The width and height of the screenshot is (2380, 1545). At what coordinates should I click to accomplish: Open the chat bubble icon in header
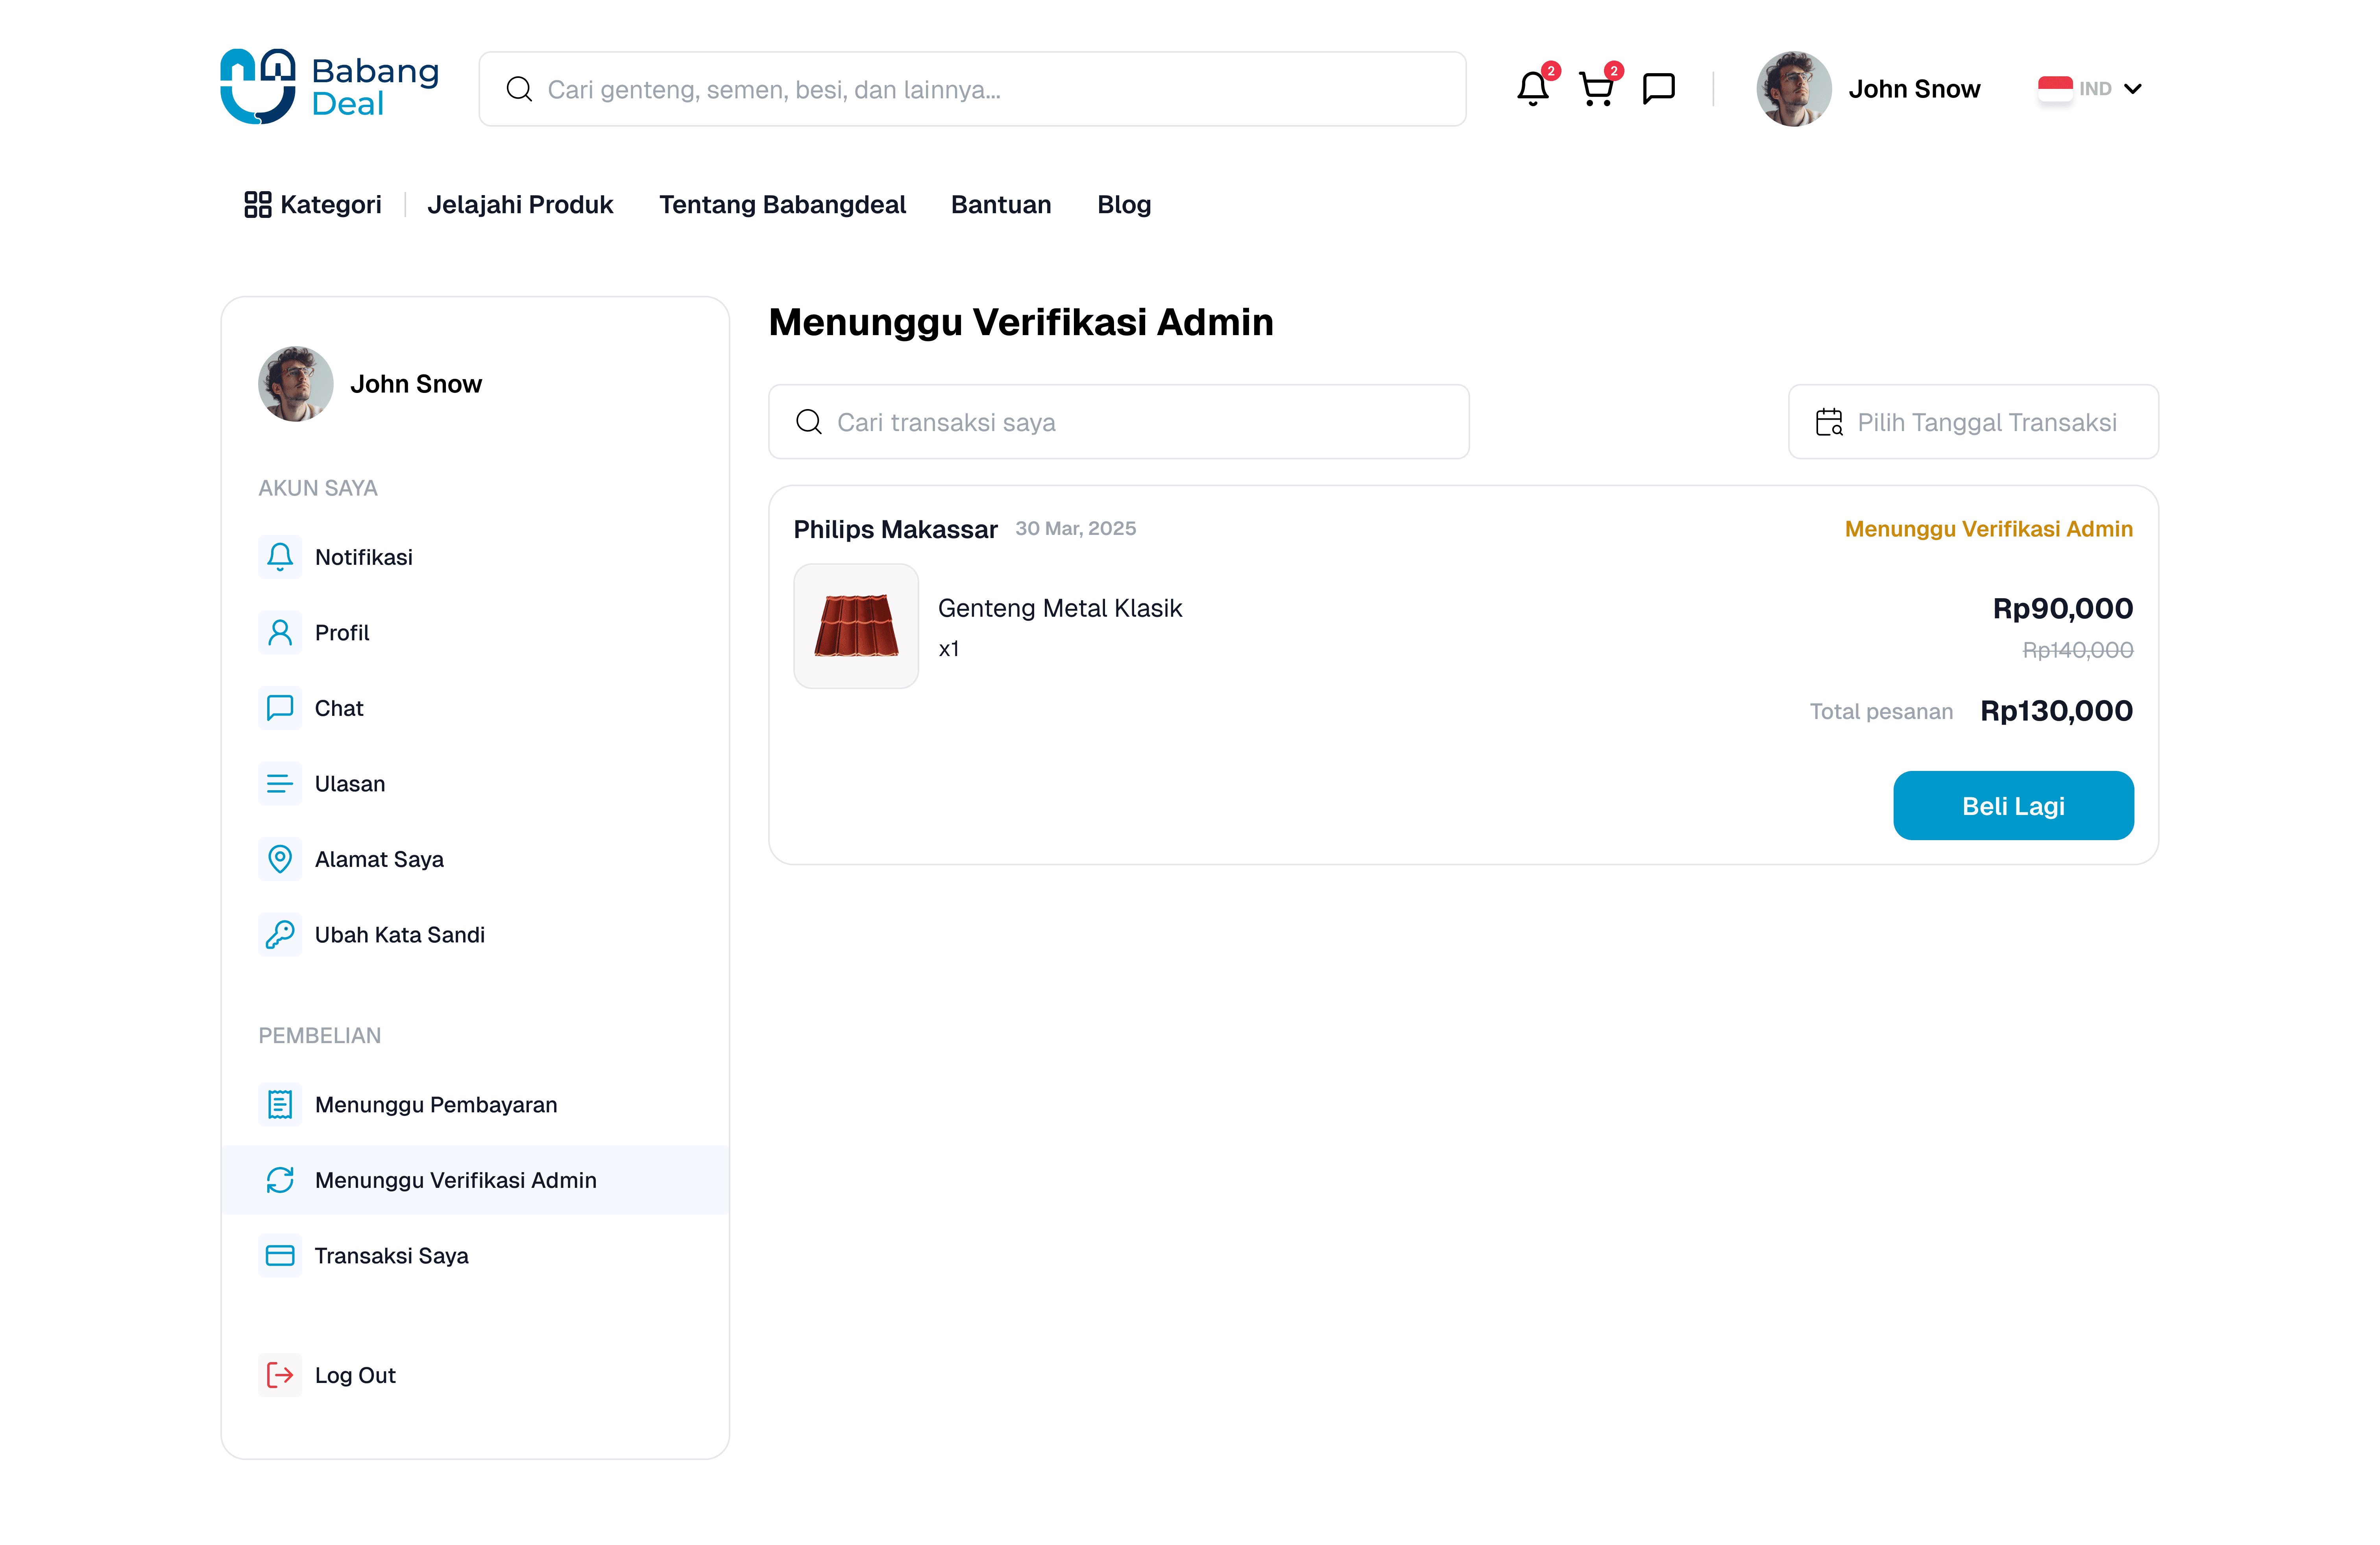click(1659, 89)
